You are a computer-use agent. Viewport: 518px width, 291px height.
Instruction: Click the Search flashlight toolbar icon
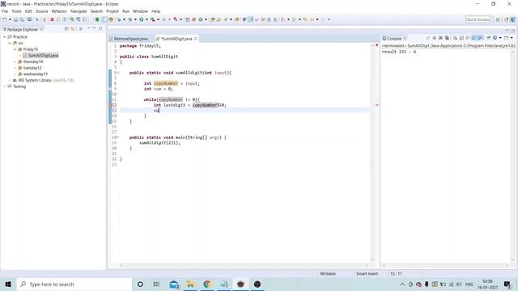point(225,19)
